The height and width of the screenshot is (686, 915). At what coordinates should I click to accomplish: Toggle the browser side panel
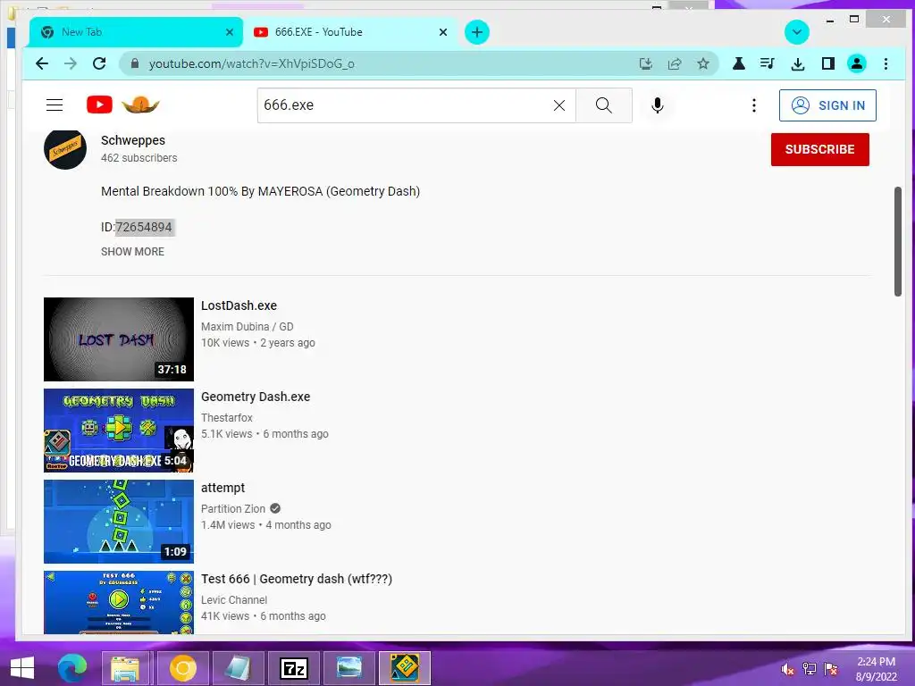(x=827, y=63)
